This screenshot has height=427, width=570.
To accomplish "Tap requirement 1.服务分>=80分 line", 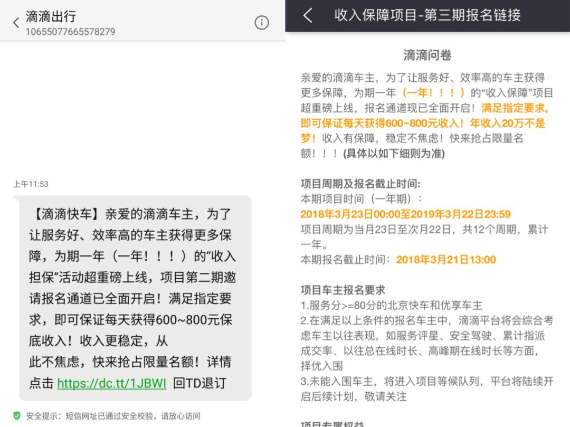I will [392, 305].
